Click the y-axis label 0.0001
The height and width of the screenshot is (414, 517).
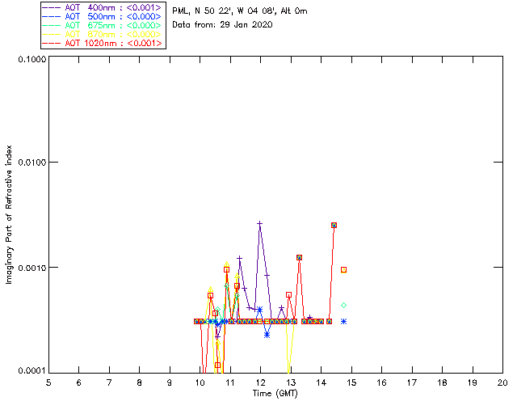(32, 371)
